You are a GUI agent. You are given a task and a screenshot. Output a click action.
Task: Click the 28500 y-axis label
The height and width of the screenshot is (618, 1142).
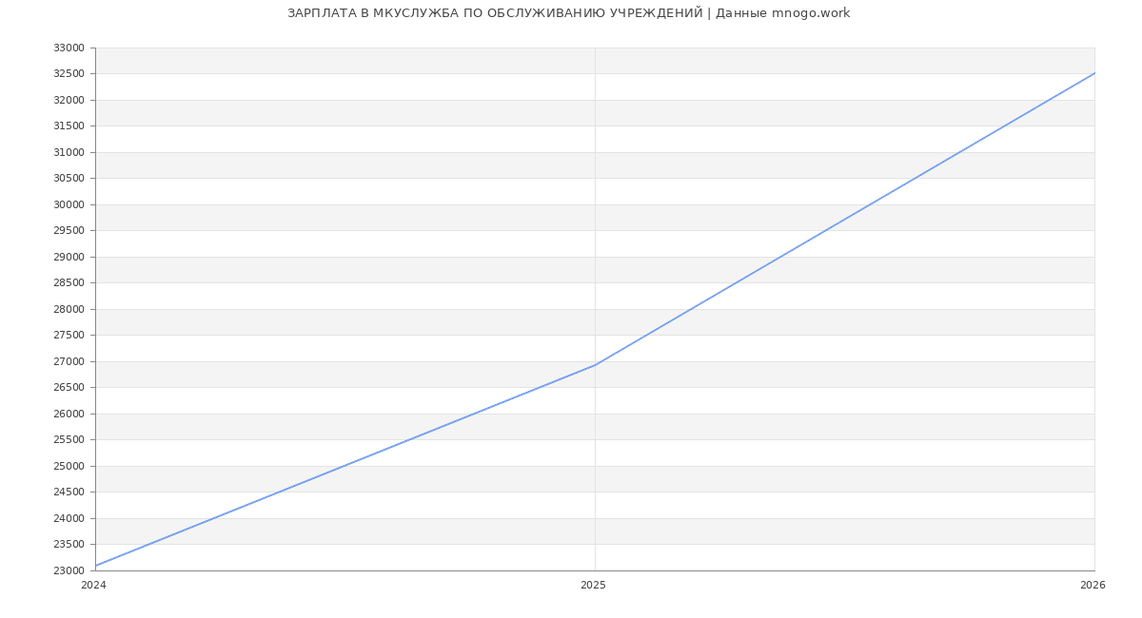(x=69, y=283)
